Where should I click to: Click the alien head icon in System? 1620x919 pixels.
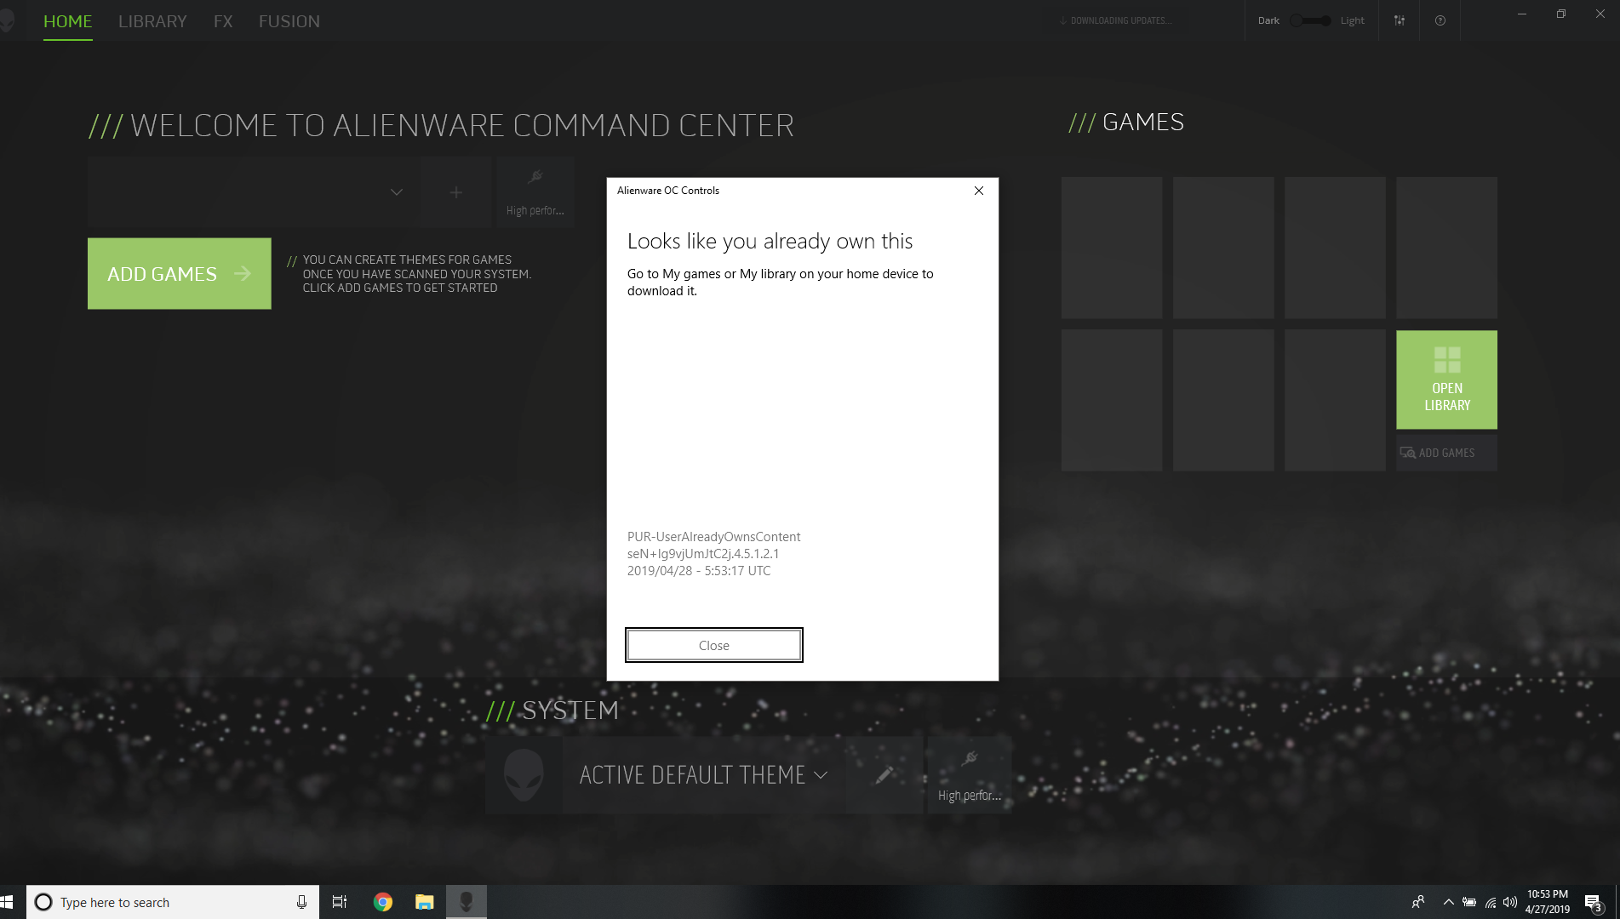pyautogui.click(x=524, y=775)
